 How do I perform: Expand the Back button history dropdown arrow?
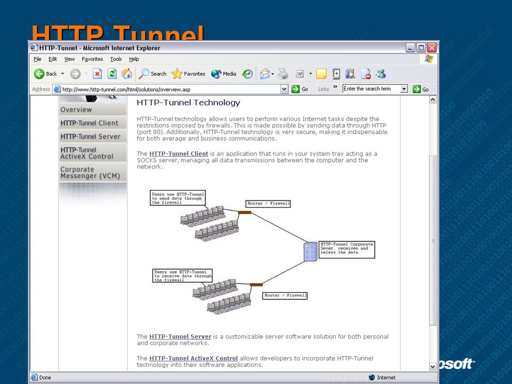[x=63, y=74]
